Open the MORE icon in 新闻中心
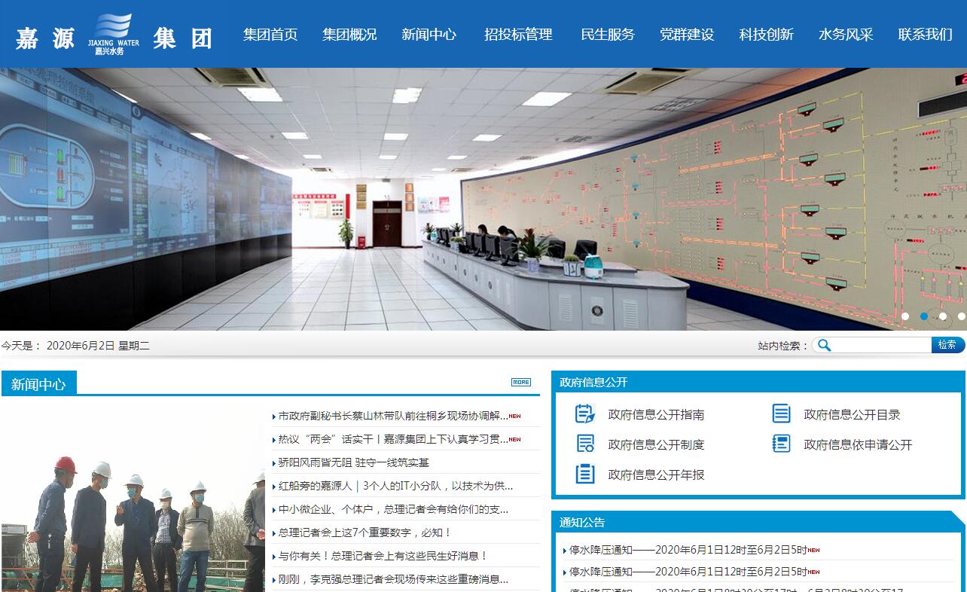This screenshot has height=592, width=967. (x=520, y=383)
